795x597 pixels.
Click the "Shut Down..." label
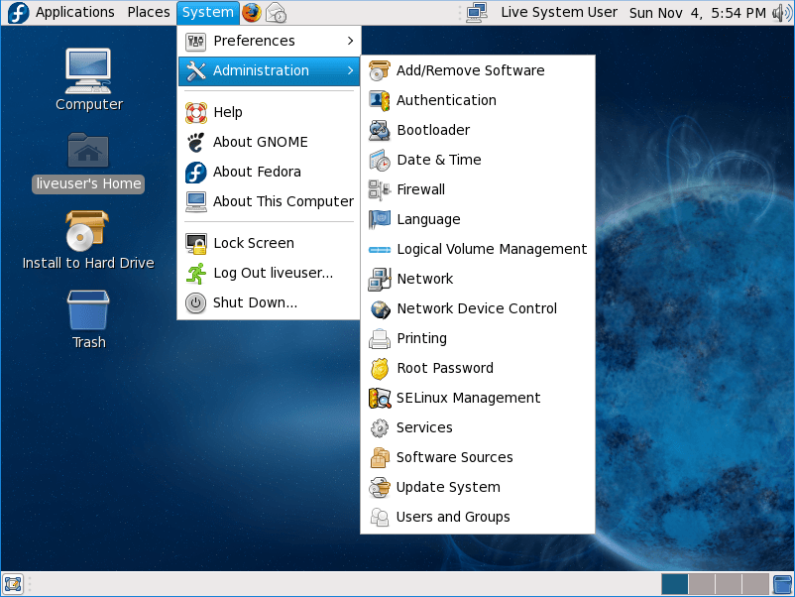click(x=255, y=303)
